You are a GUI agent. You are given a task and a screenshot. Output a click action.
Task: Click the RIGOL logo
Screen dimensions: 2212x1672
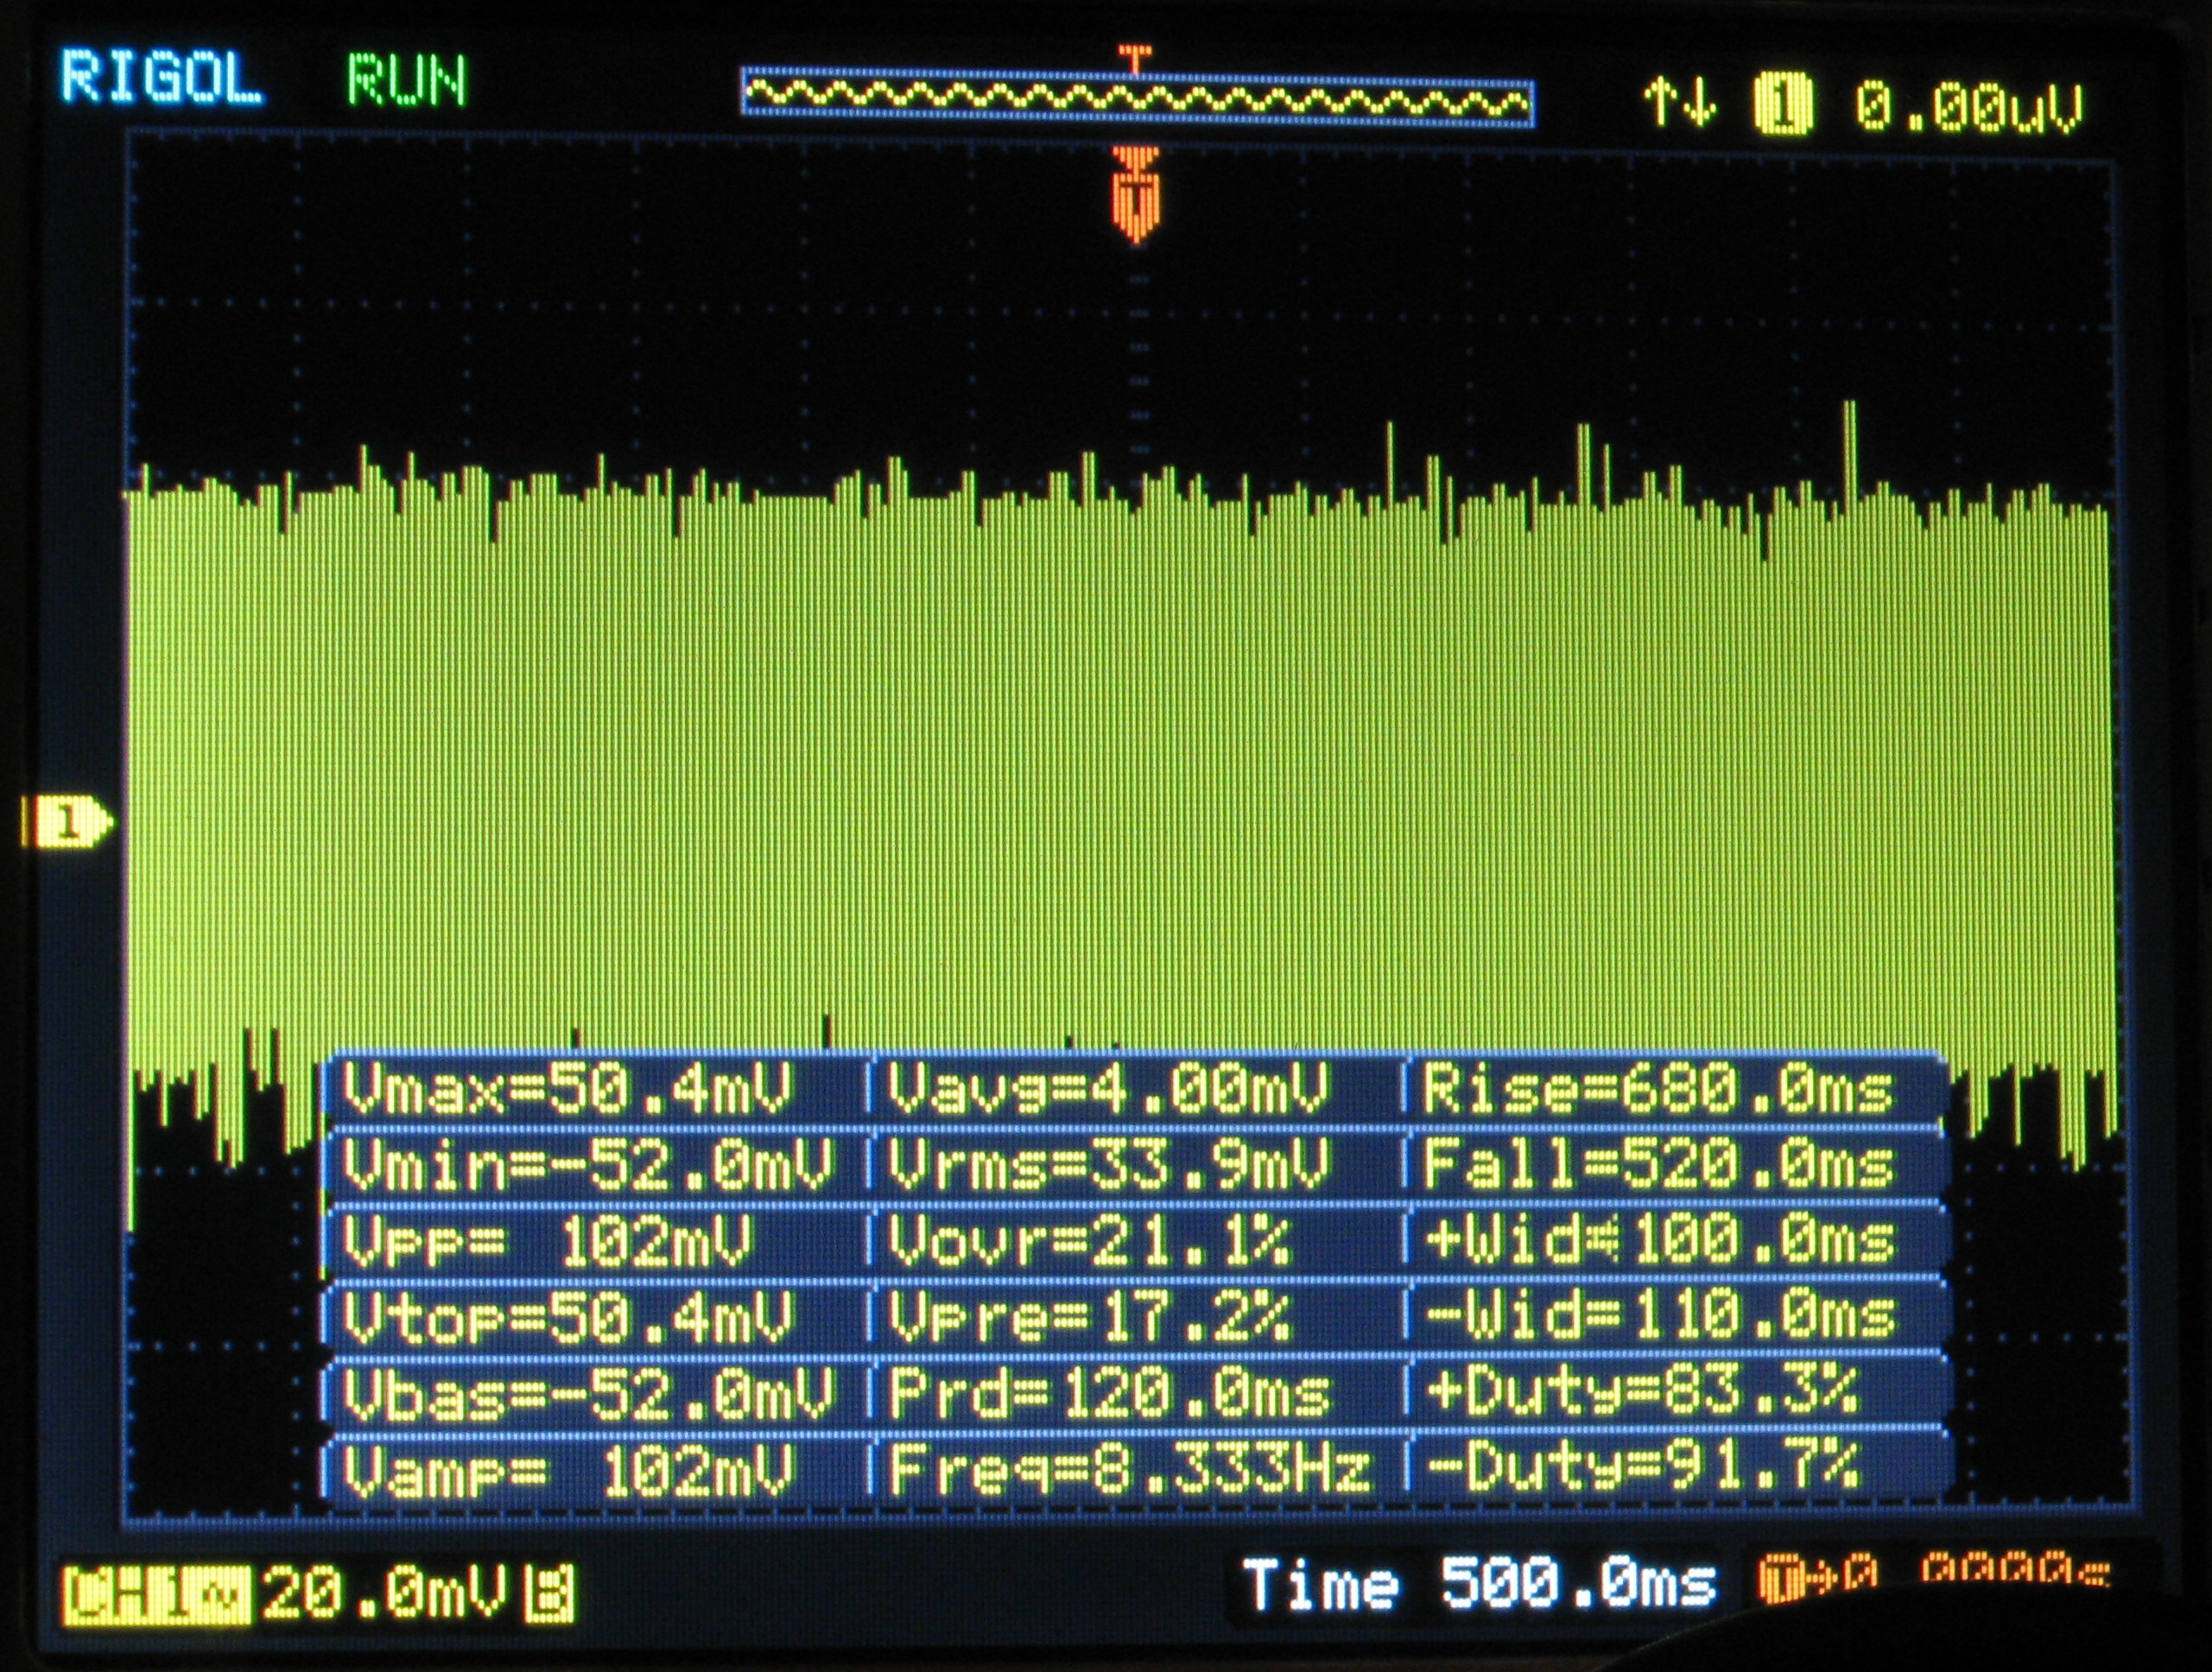(x=162, y=78)
